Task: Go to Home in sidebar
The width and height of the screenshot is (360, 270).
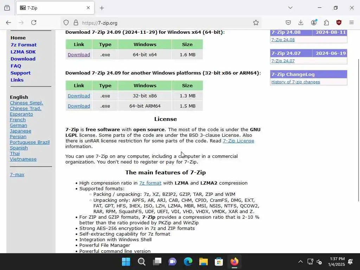Action: [18, 38]
